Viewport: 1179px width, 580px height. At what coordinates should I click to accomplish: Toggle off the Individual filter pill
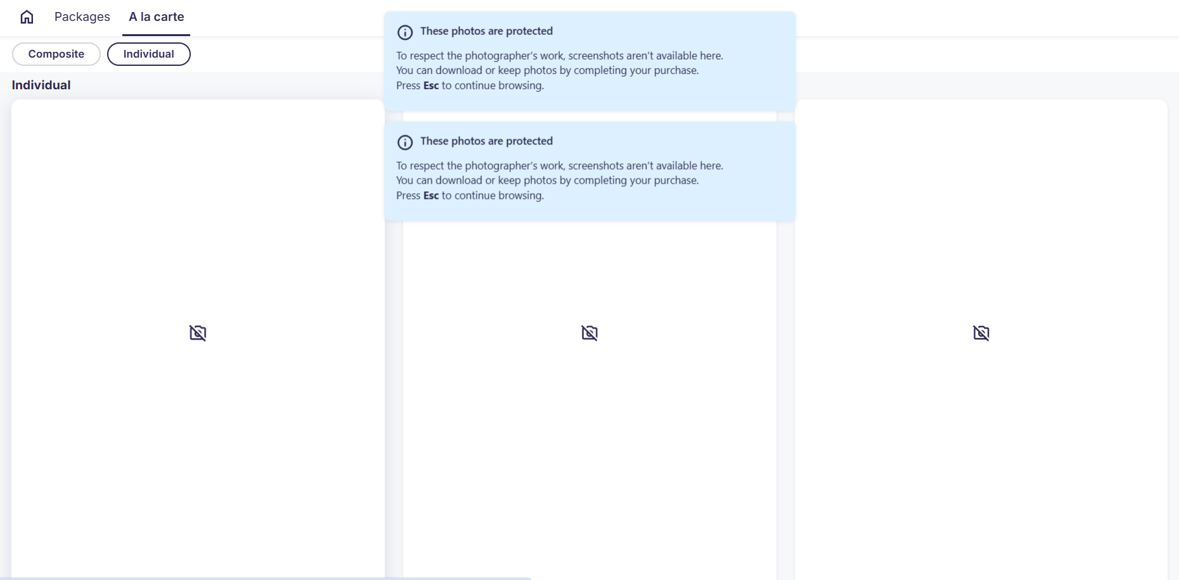tap(149, 54)
